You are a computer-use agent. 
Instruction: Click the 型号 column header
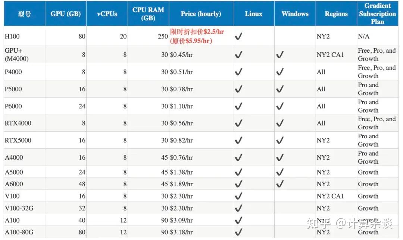click(24, 14)
